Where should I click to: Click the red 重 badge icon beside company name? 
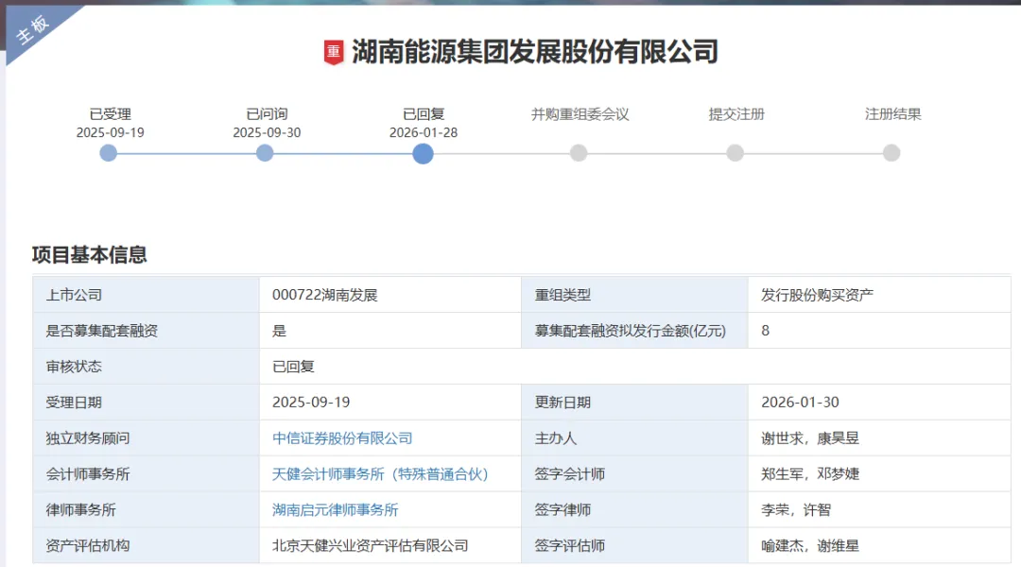(334, 52)
